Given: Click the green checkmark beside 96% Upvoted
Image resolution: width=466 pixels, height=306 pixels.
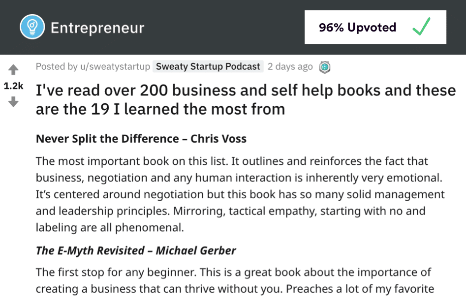Looking at the screenshot, I should (421, 27).
